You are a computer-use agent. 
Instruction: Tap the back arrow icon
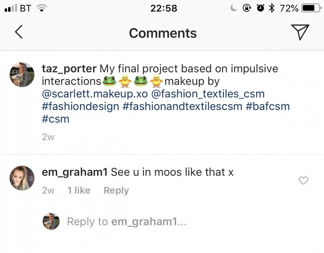[x=19, y=32]
